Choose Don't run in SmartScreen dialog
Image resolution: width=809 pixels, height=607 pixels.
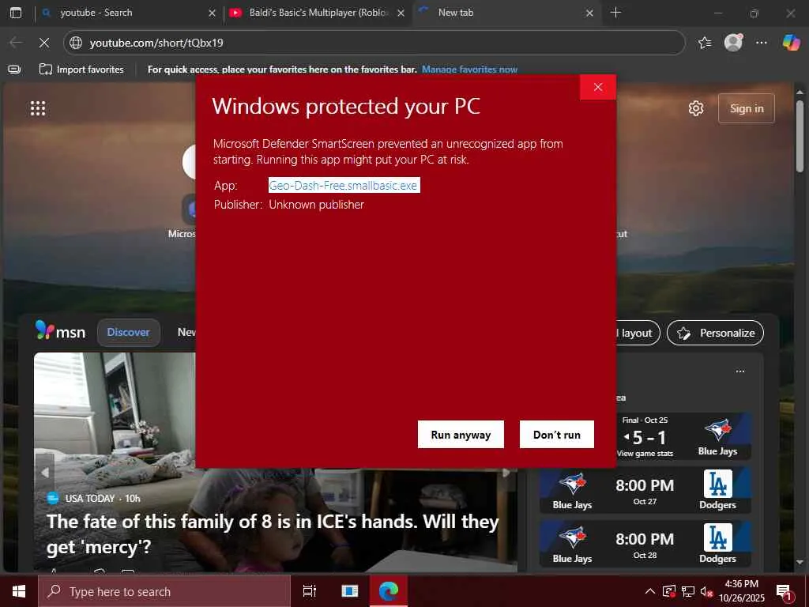[557, 435]
